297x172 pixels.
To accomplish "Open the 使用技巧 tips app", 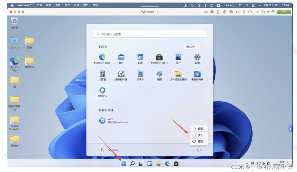I will 102,92.
